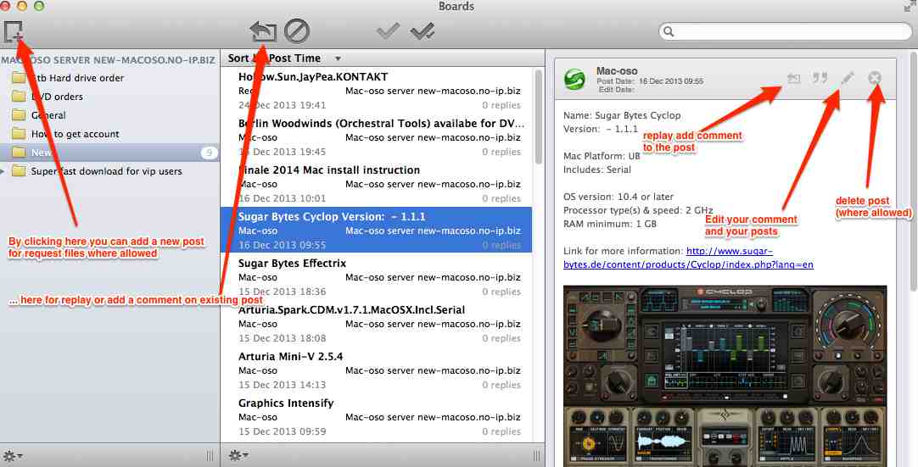The image size is (918, 467).
Task: Open the Sort by Post Time dropdown
Action: [284, 58]
